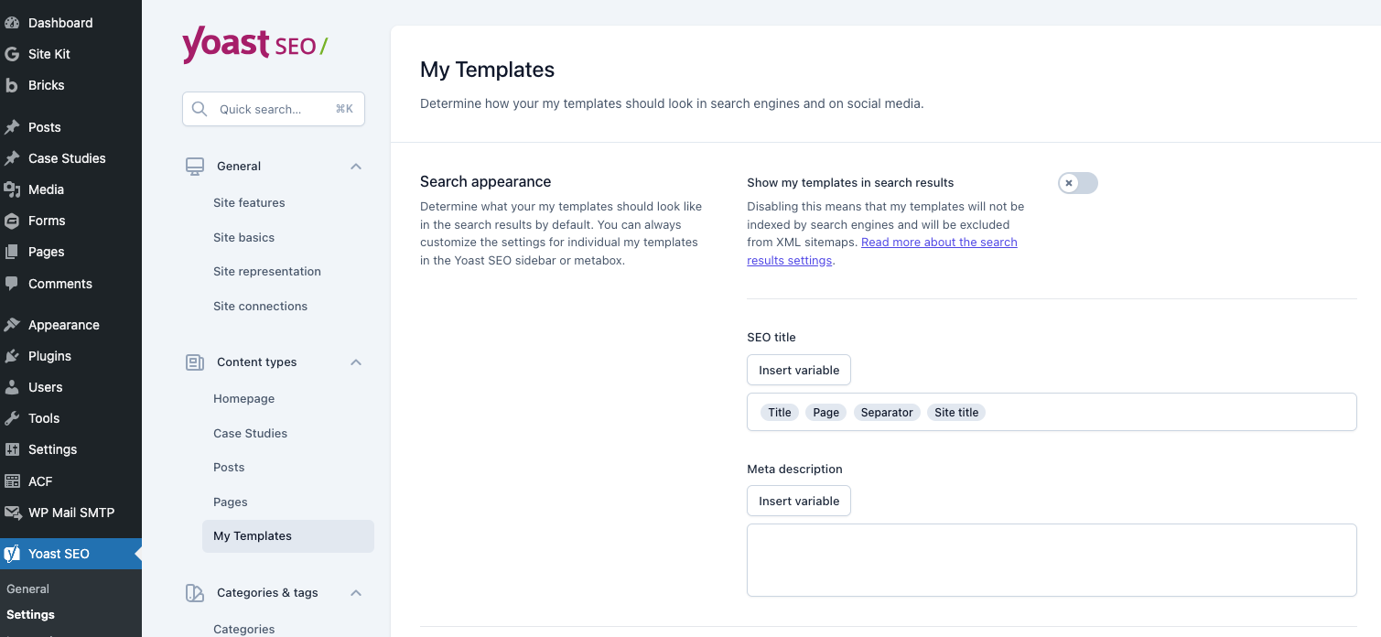Screen dimensions: 1381x637
Task: Open the Forms menu icon
Action: point(12,221)
